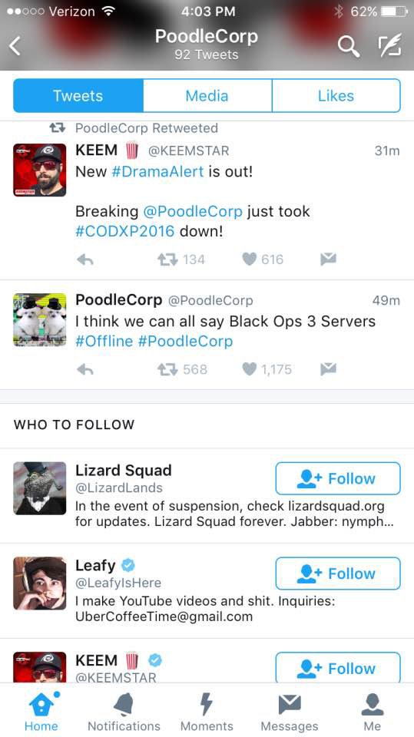The image size is (414, 737).
Task: Reply to the Black Ops 3 tweet
Action: (84, 369)
